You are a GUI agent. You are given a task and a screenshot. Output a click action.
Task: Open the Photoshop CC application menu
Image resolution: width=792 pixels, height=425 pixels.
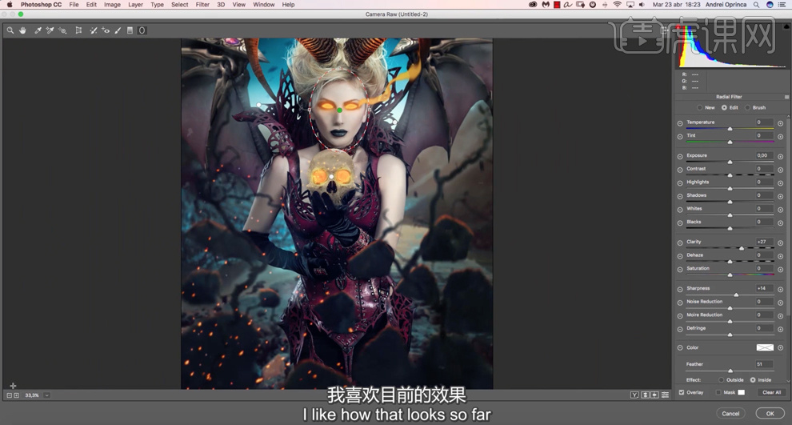point(41,5)
